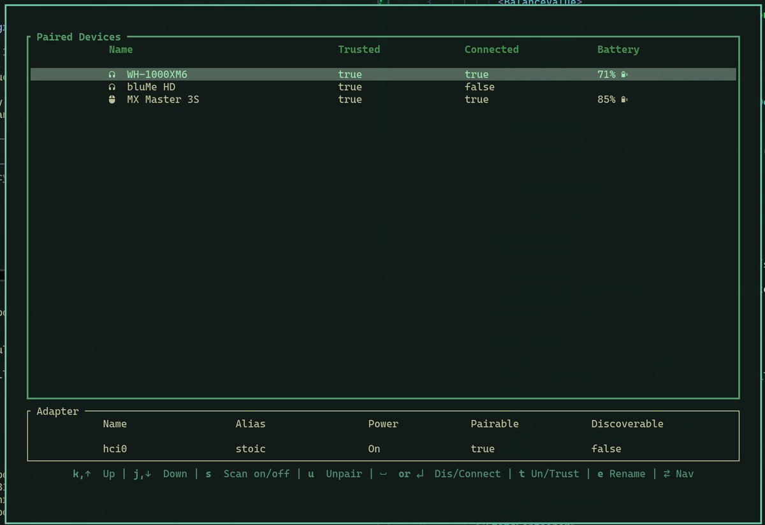The height and width of the screenshot is (525, 765).
Task: Click the Pairable column header
Action: point(495,424)
